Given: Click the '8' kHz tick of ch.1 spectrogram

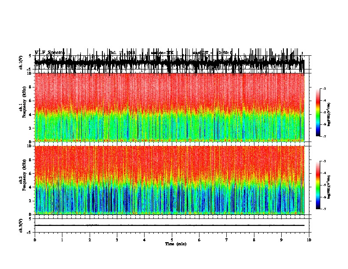Looking at the screenshot, I should coord(31,87).
